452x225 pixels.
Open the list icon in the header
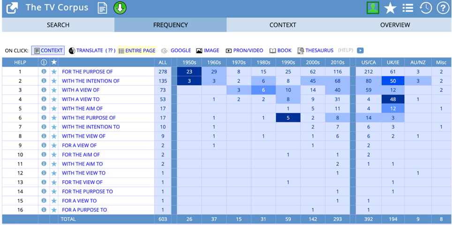click(x=408, y=8)
